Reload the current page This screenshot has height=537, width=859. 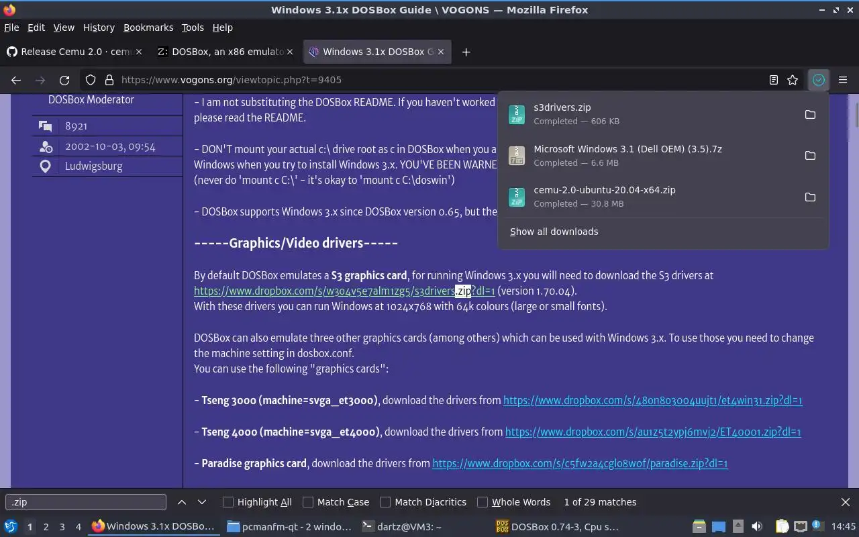64,80
